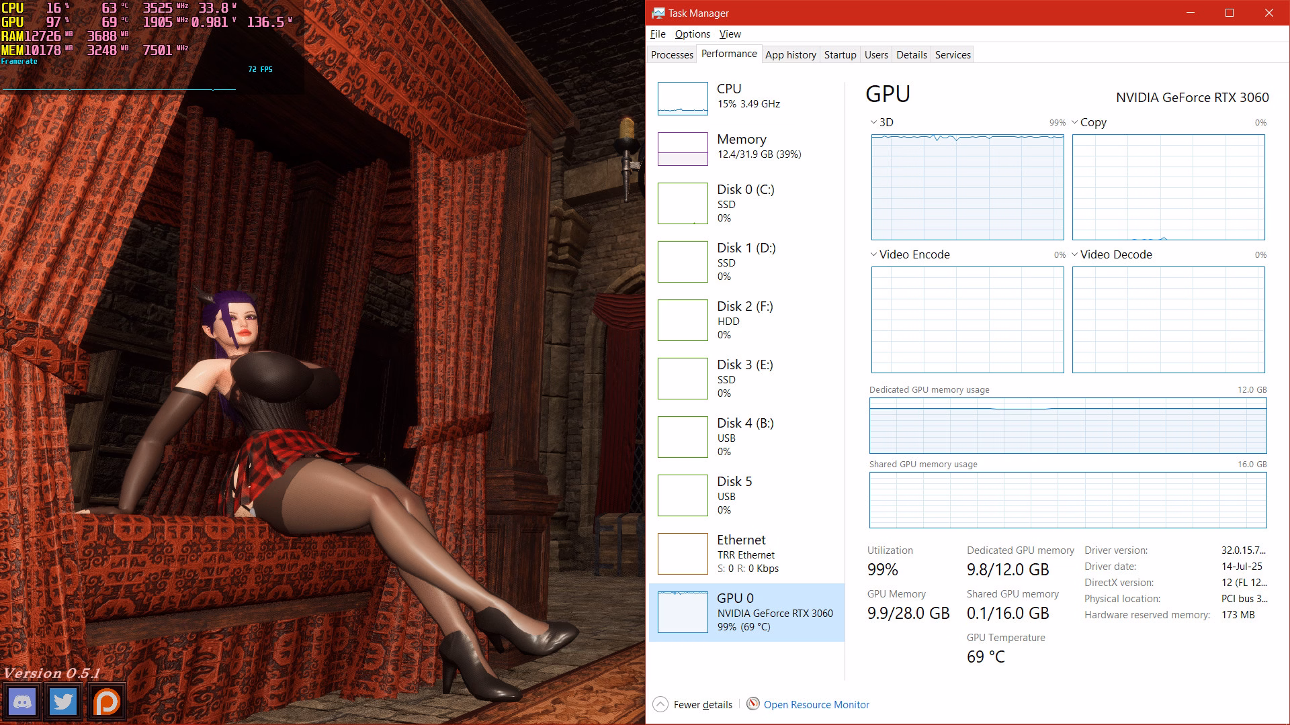Click the Task Manager title bar icon
The height and width of the screenshot is (725, 1290).
658,13
